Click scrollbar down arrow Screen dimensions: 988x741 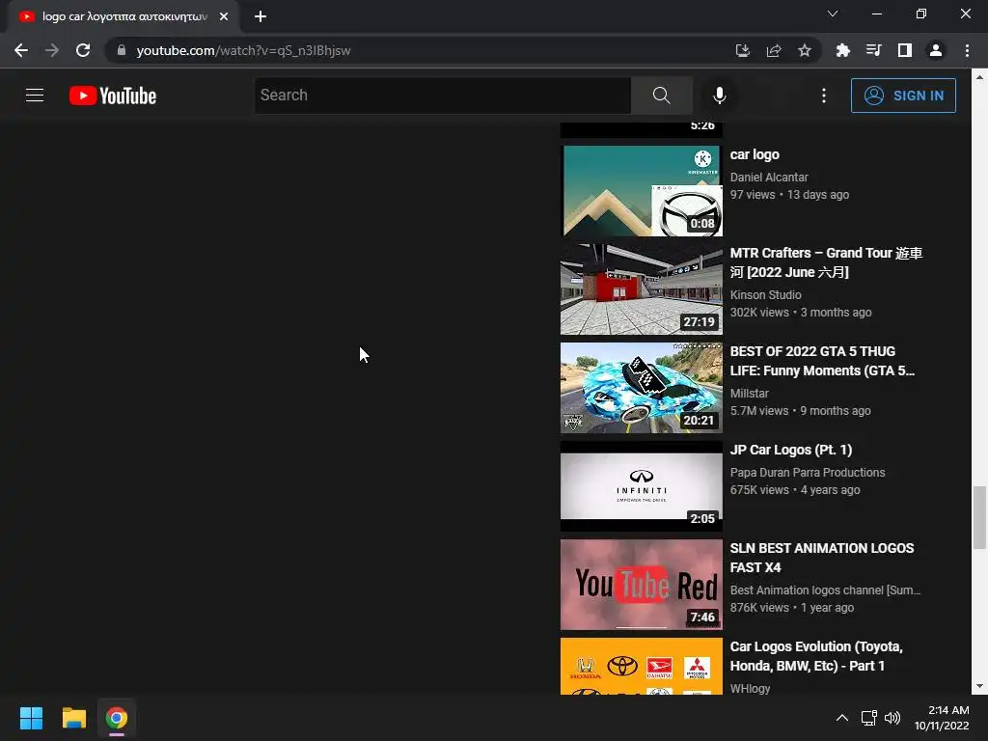(x=979, y=687)
